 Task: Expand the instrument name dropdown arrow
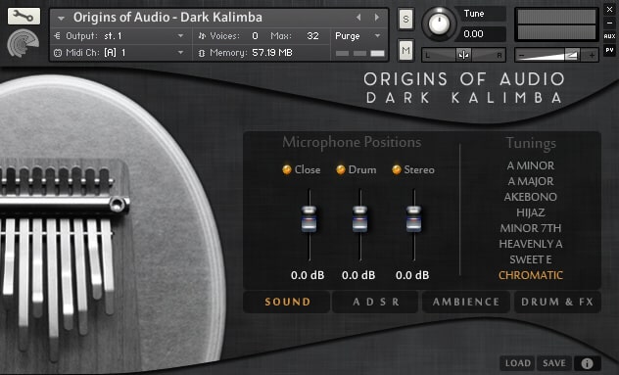[61, 19]
